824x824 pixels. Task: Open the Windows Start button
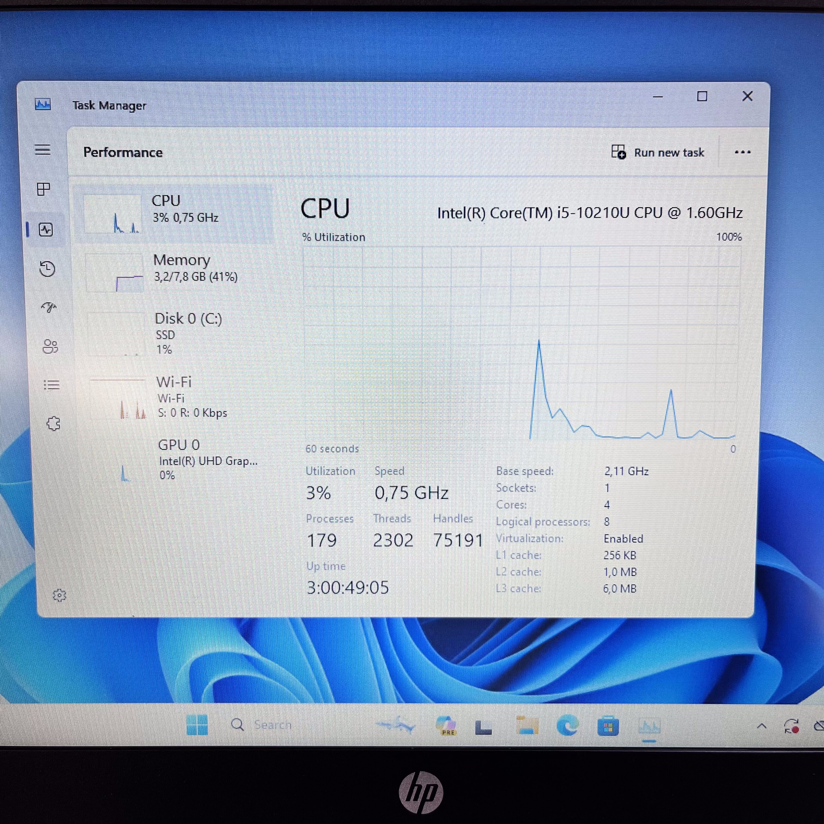coord(197,725)
